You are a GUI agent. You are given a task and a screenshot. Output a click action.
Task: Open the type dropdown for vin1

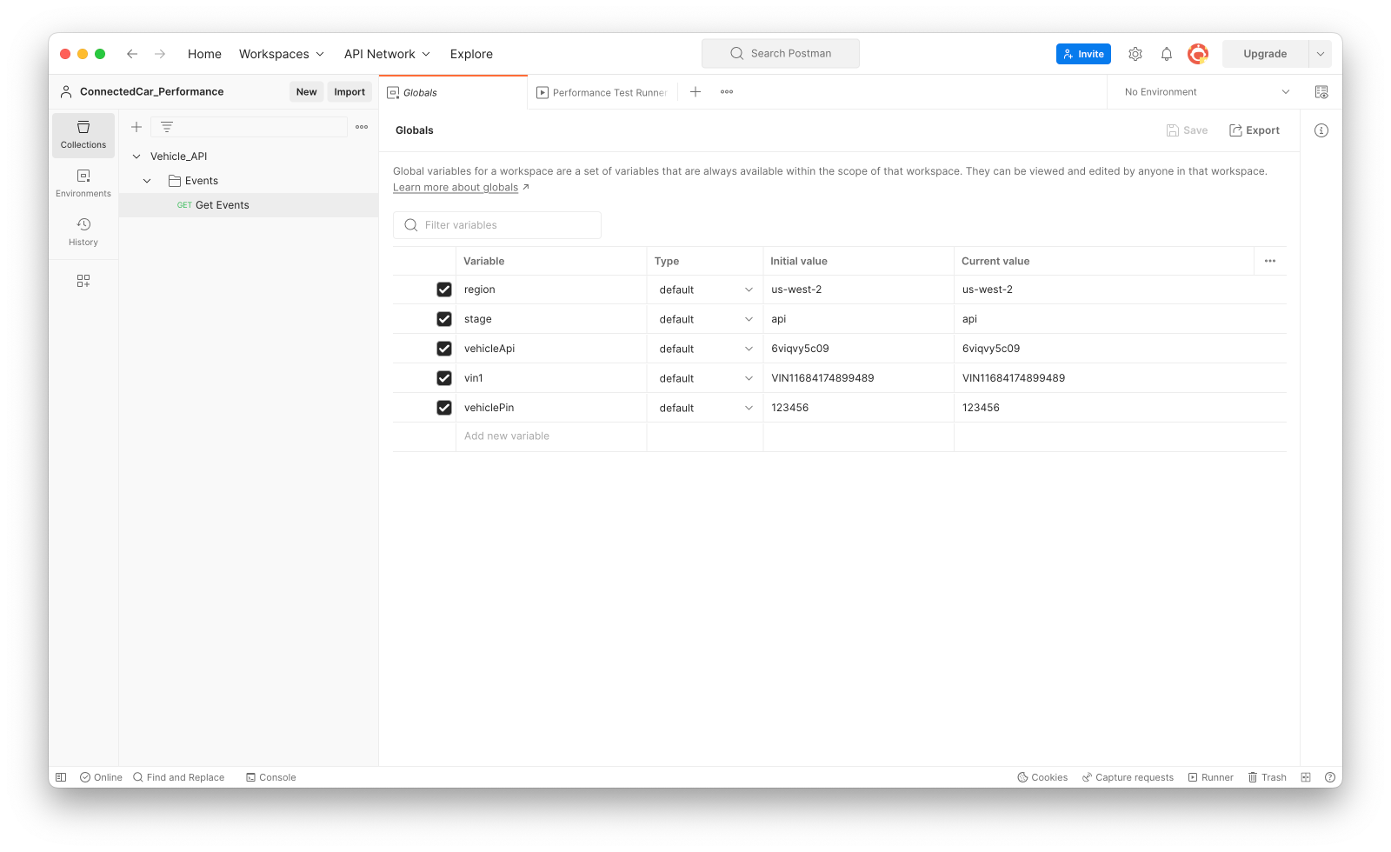pyautogui.click(x=705, y=378)
